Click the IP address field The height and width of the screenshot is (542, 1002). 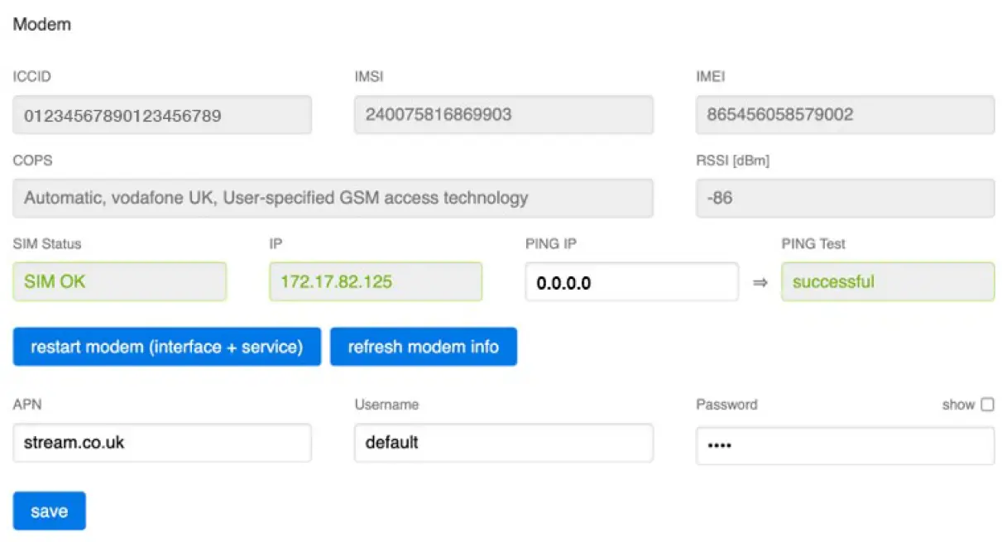coord(376,282)
